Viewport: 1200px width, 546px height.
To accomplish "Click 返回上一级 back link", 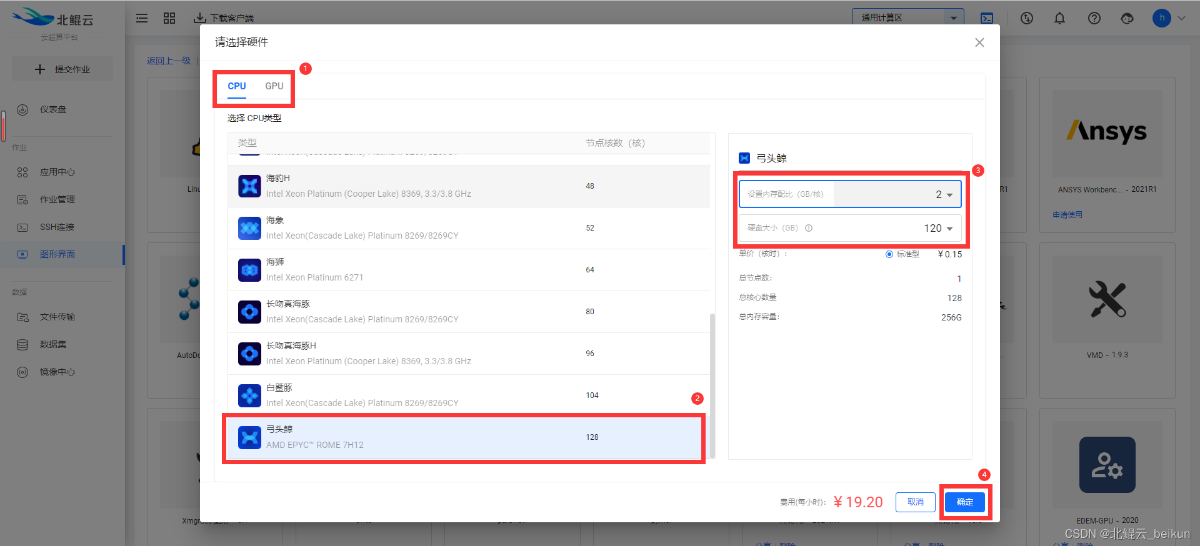I will click(169, 61).
